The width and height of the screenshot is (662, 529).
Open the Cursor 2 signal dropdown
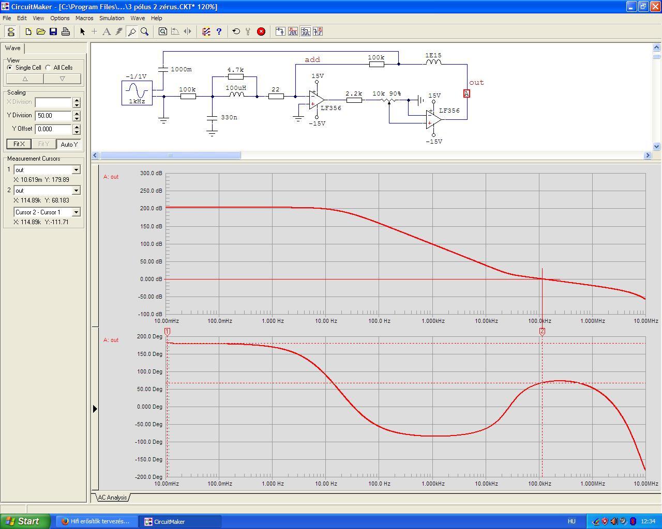point(76,191)
